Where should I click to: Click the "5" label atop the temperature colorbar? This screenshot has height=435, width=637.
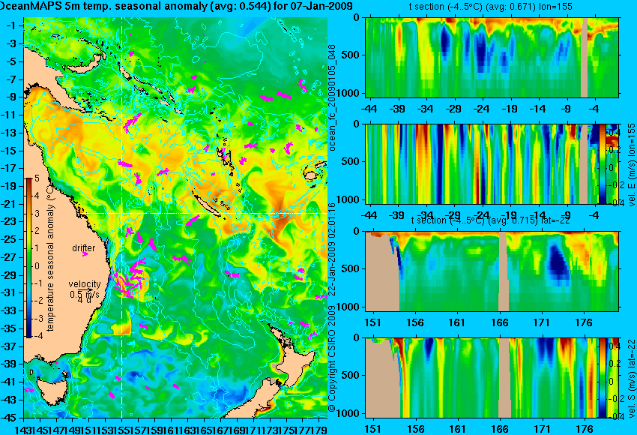37,179
